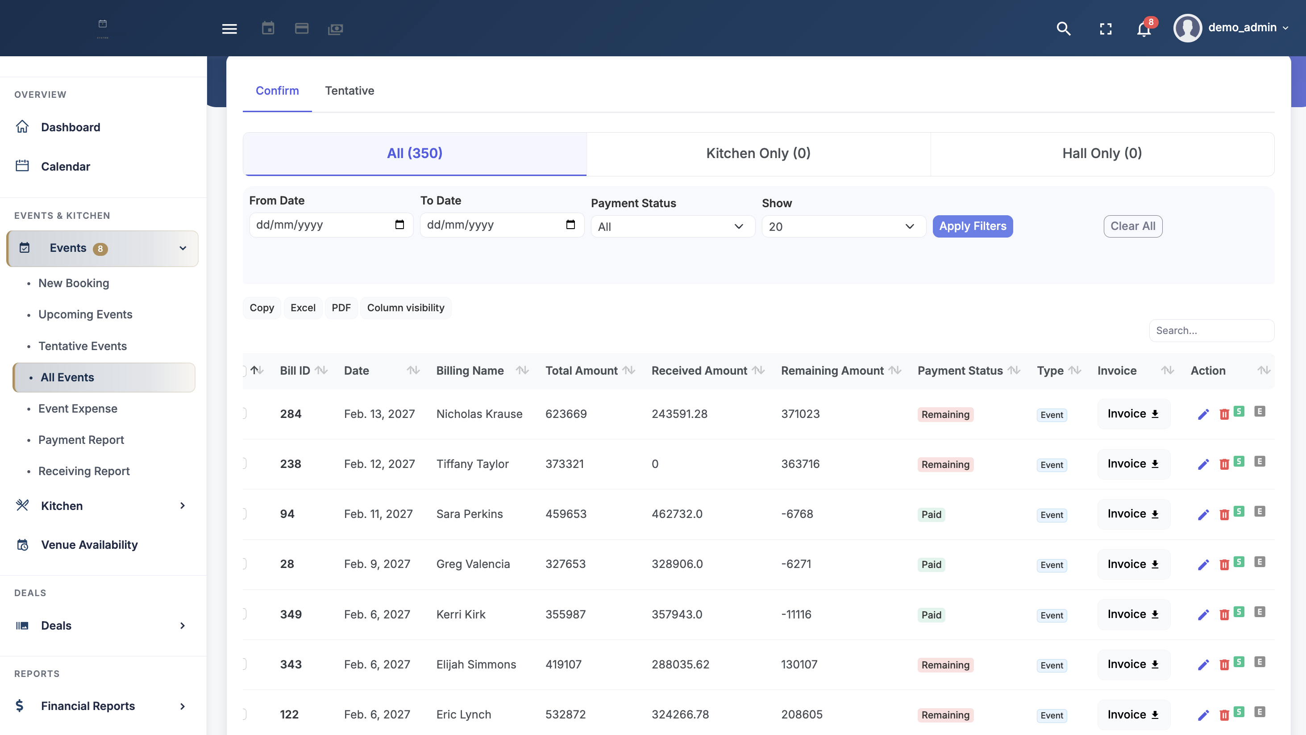The width and height of the screenshot is (1306, 735).
Task: Click green S icon for Sara Perkins row
Action: [x=1239, y=511]
